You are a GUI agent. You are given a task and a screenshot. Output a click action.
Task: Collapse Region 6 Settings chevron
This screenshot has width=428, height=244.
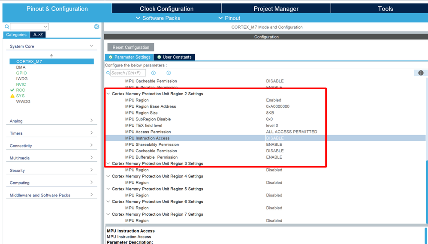(109, 202)
